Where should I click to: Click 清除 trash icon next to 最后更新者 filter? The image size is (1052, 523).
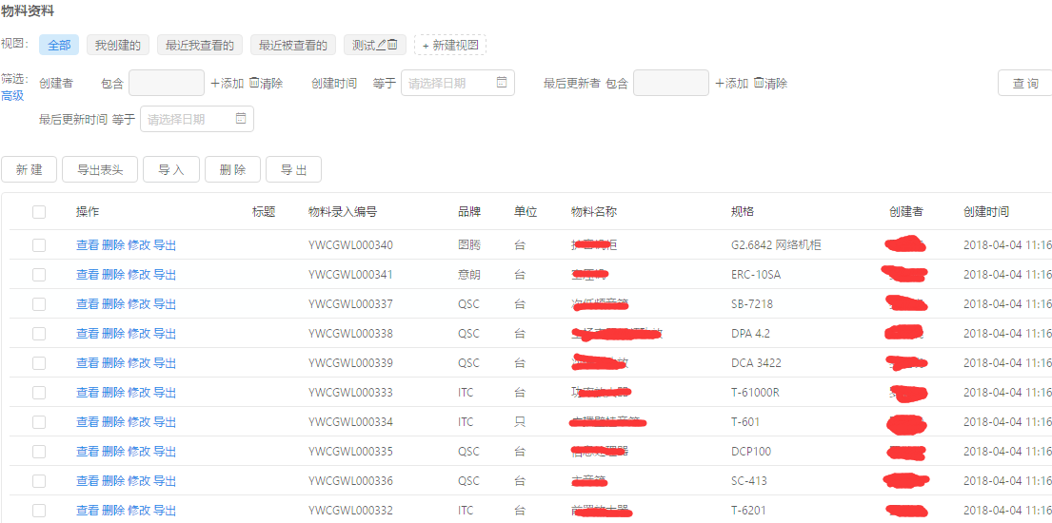pyautogui.click(x=759, y=84)
